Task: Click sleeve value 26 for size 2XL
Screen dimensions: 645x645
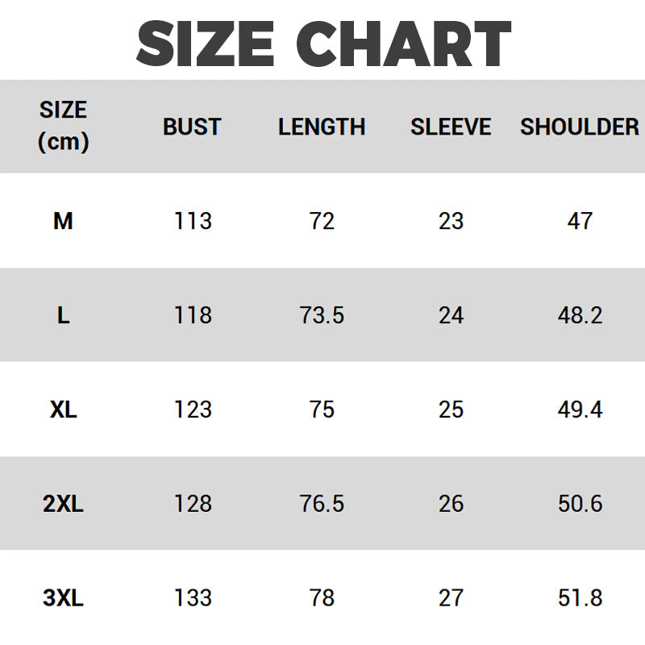Action: click(451, 504)
